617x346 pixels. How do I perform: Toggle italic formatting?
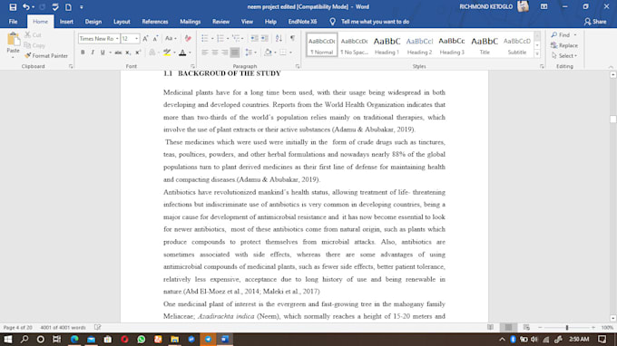(x=93, y=53)
